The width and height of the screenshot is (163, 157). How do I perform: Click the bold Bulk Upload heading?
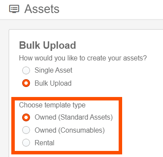[x=47, y=45]
